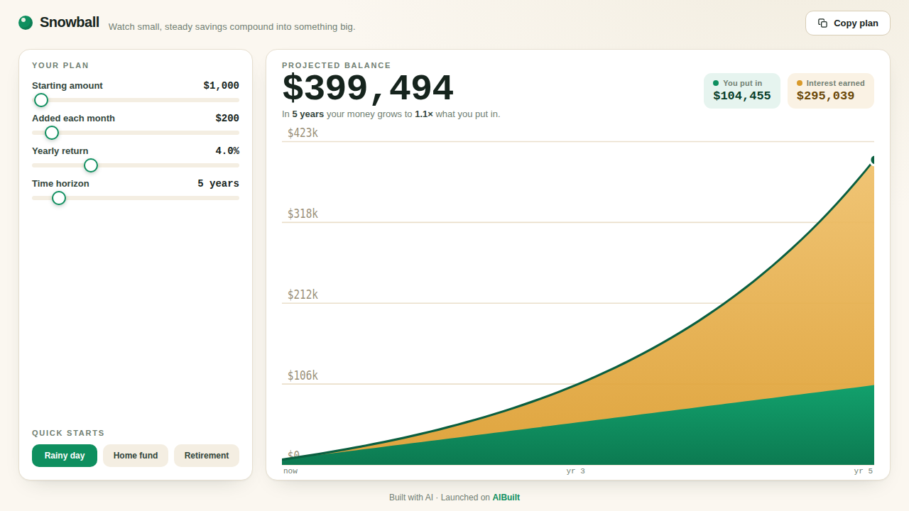
Task: Click the $399,494 projected balance figure
Action: 368,89
